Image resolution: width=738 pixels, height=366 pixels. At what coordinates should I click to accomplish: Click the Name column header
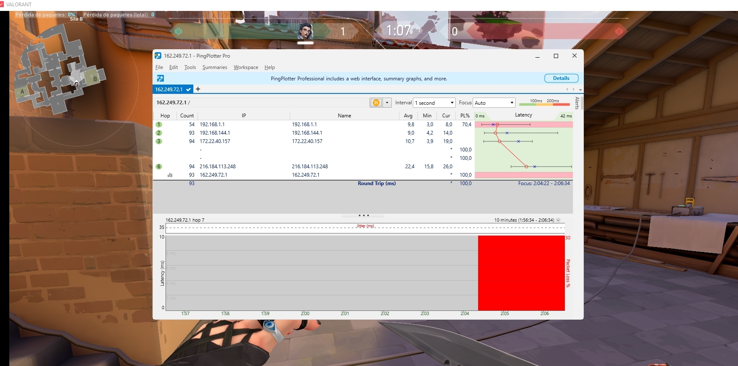point(344,116)
